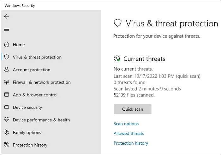
Task: Start a Quick scan
Action: [x=133, y=109]
